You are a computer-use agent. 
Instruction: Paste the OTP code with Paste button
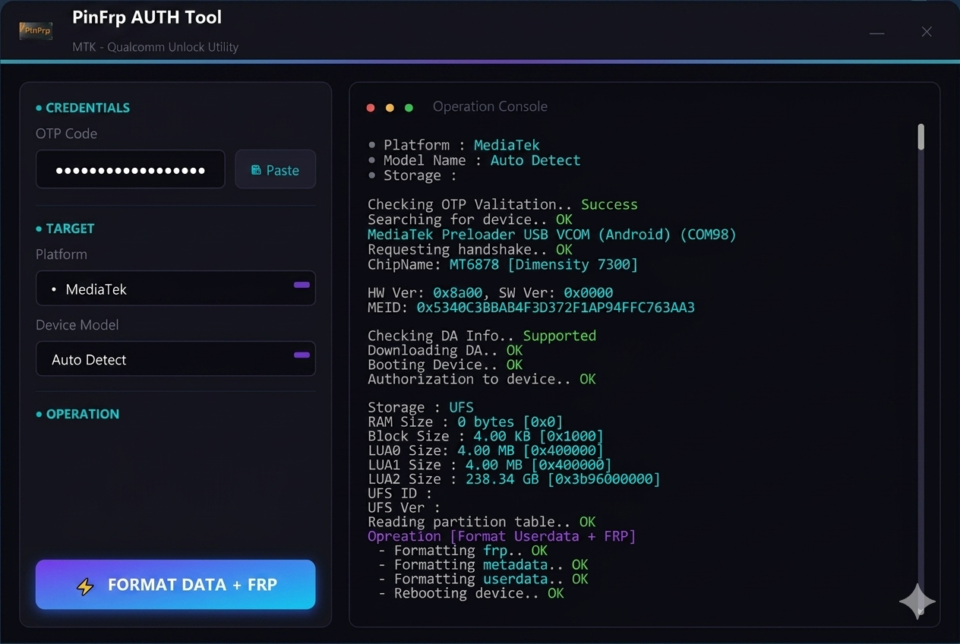275,169
